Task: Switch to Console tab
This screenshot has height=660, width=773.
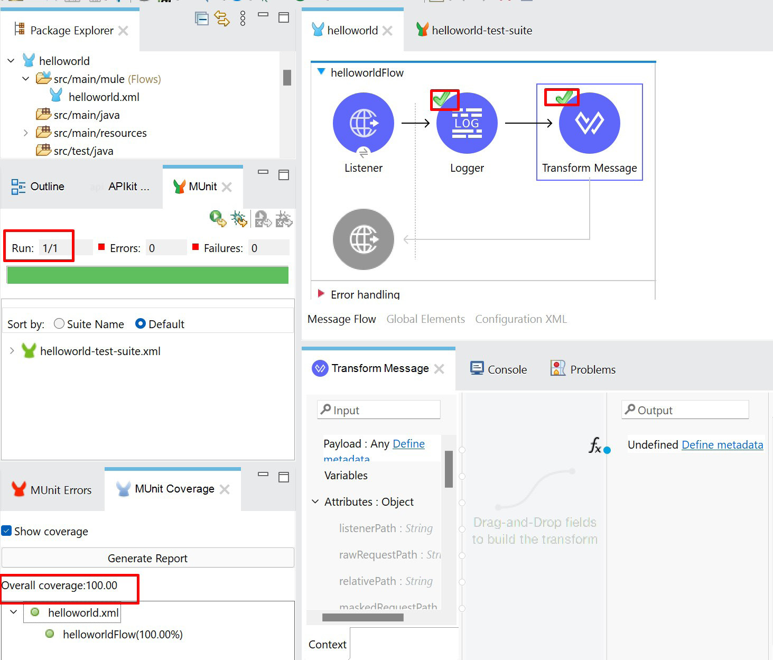Action: (x=499, y=369)
